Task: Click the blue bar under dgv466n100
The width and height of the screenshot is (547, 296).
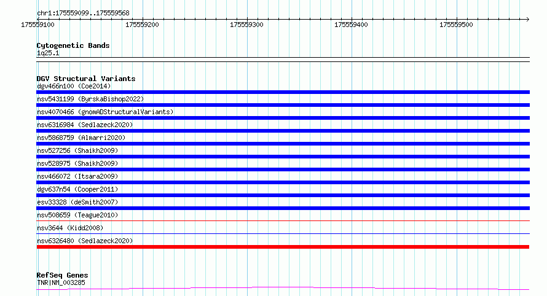Action: click(283, 92)
